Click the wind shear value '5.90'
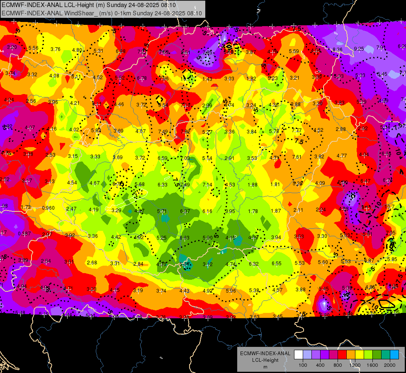The image size is (406, 373). pos(207,237)
